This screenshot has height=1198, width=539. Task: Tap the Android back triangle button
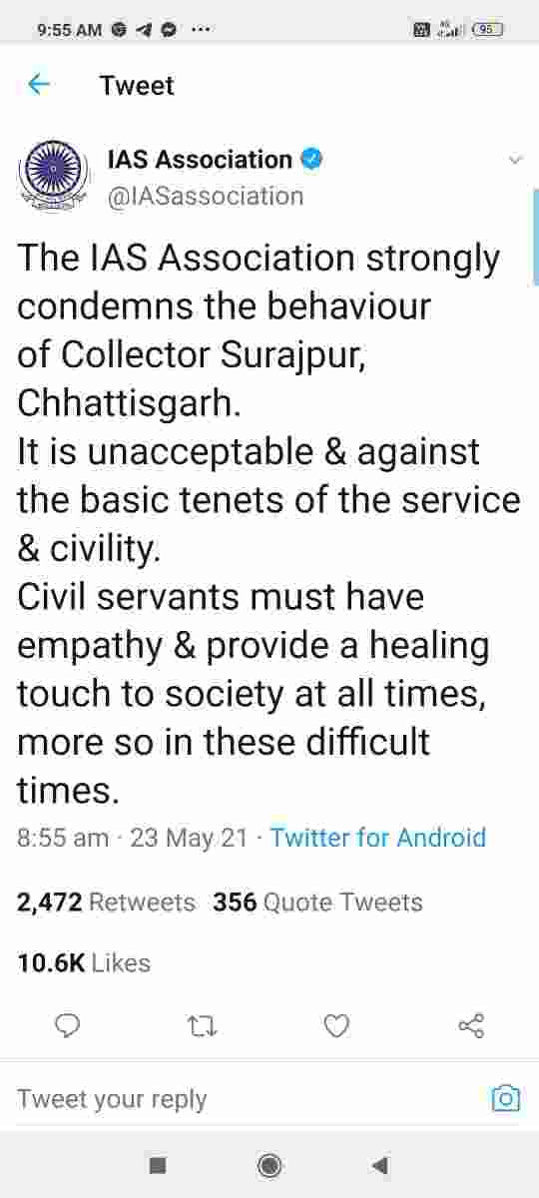click(x=379, y=1164)
